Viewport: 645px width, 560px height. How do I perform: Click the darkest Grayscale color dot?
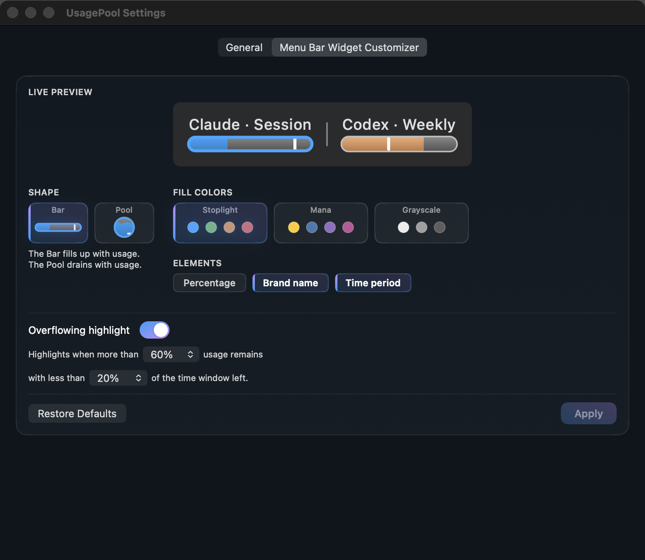click(440, 227)
